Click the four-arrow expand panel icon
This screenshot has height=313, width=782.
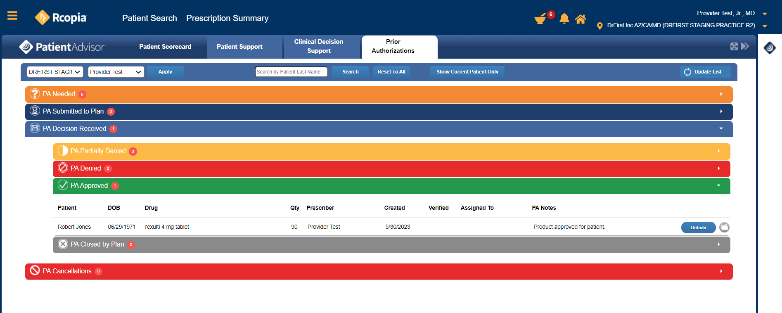click(x=734, y=47)
